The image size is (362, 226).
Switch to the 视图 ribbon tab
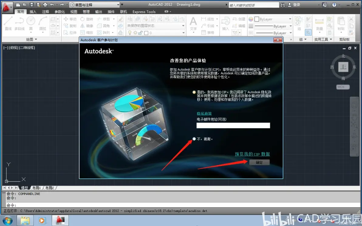click(x=74, y=12)
